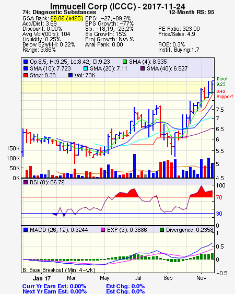
Task: Click the tallest blue volume bar in late June
Action: tap(135, 166)
